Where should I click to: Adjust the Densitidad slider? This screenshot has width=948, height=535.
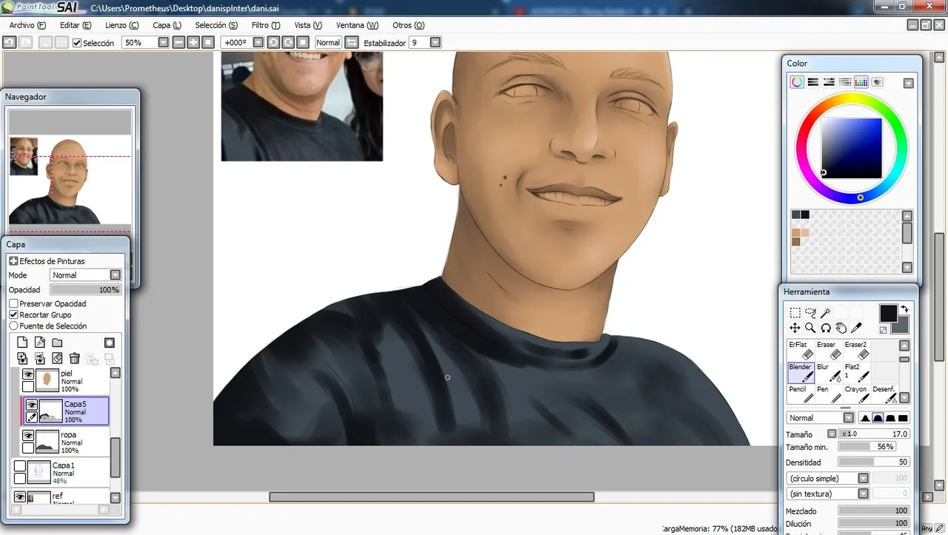coord(874,462)
